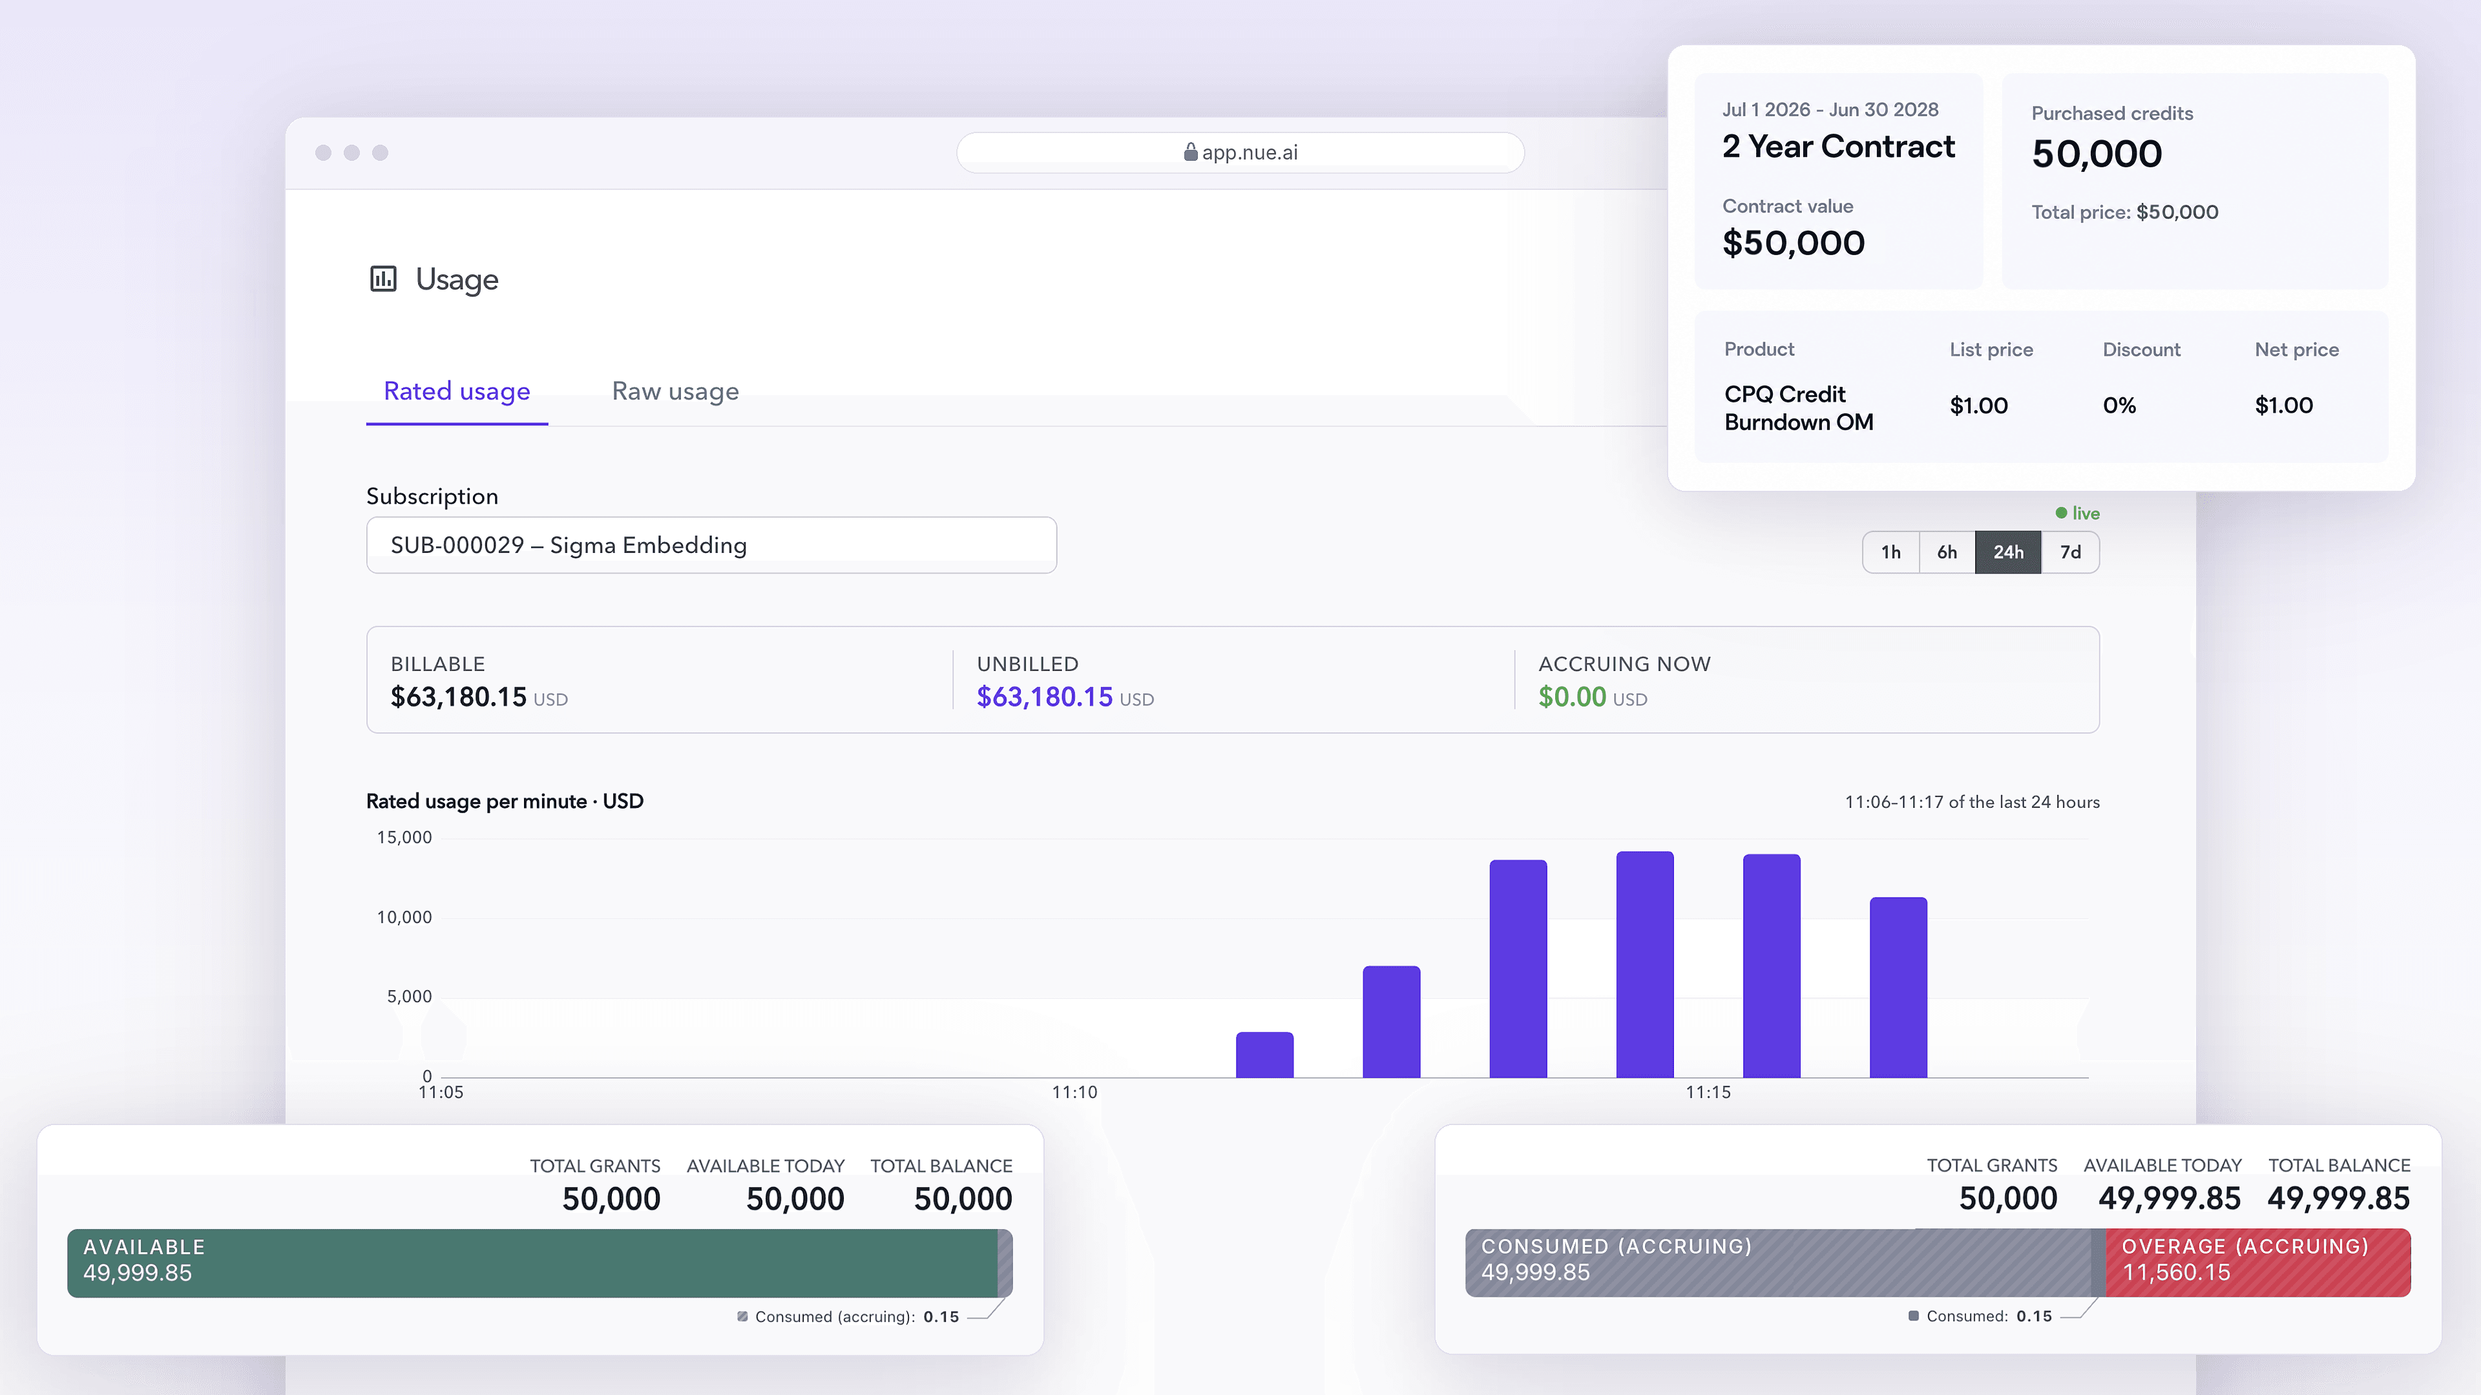
Task: Click the Contract value $50,000 figure
Action: click(1794, 243)
